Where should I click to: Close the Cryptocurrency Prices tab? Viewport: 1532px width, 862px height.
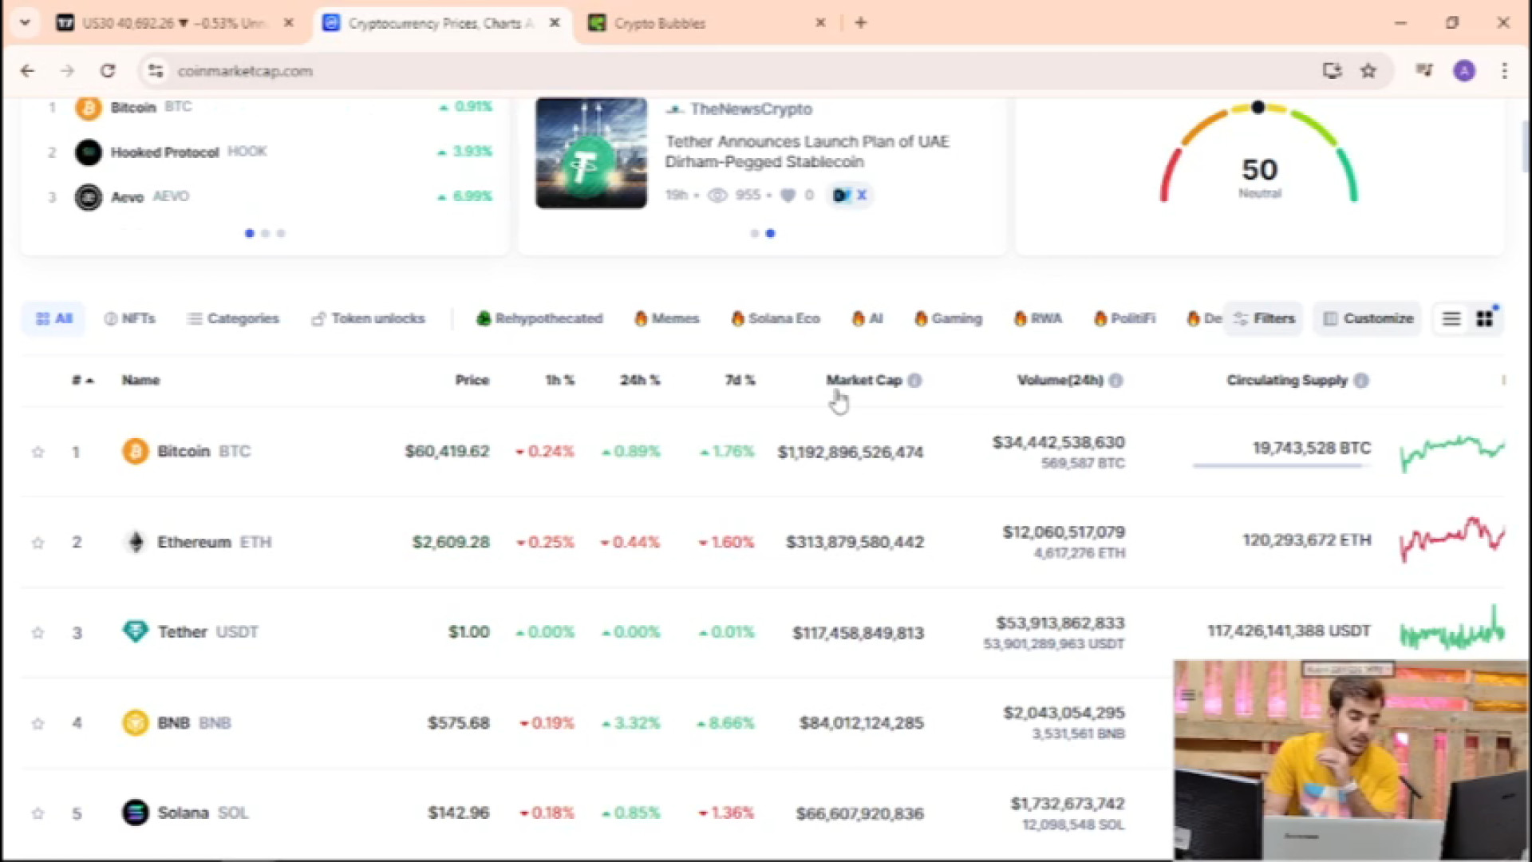555,23
